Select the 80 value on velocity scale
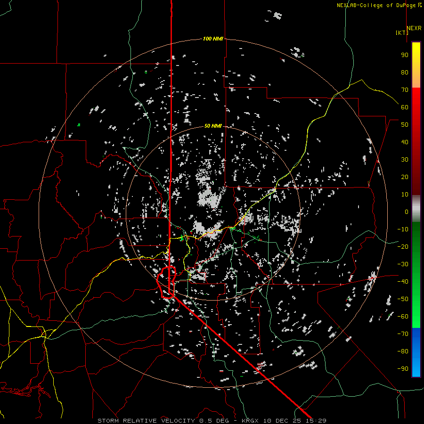Viewport: 424px width, 424px height. (405, 72)
